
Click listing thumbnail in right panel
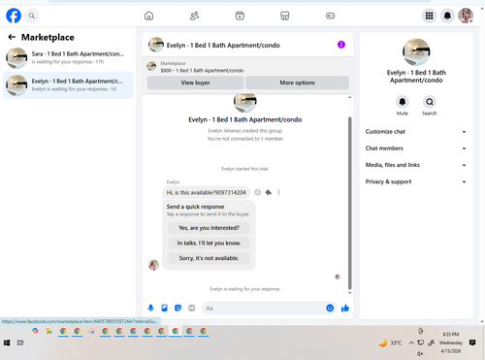pos(416,52)
